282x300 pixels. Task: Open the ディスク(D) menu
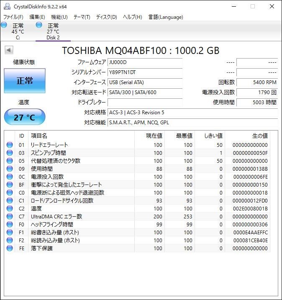[x=106, y=17]
